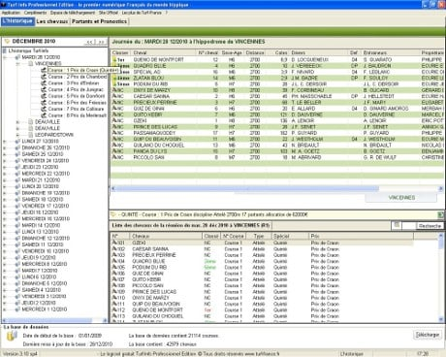
Task: Click the horse icon of row 101 OZEKI
Action: point(114,243)
